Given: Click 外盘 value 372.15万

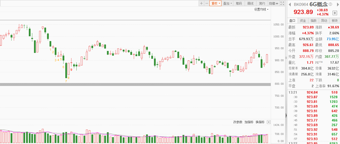Looking at the screenshot, I should [x=306, y=57].
